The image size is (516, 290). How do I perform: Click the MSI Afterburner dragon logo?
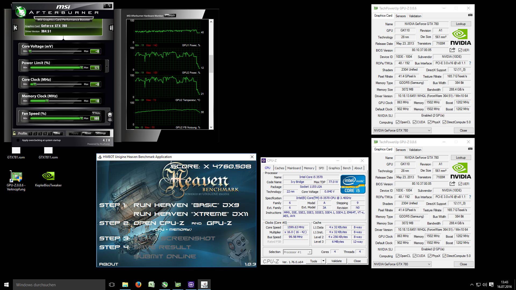tap(20, 11)
